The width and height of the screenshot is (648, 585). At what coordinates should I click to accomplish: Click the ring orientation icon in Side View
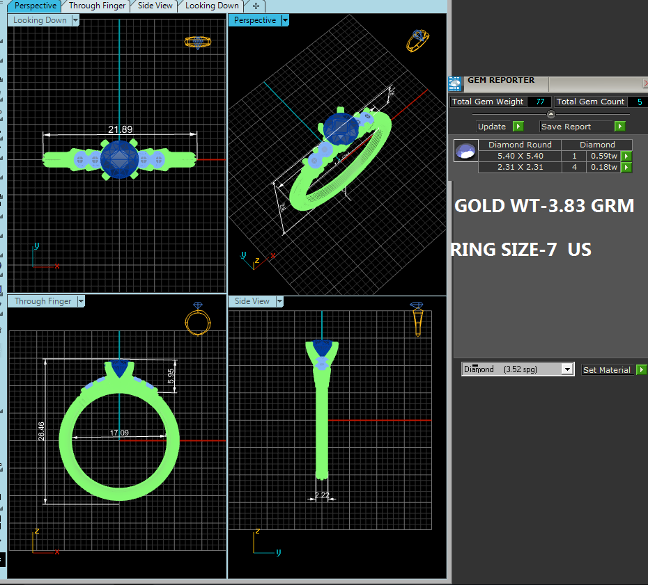click(417, 320)
